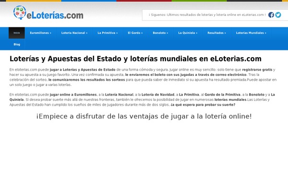Click the '¡Empiece a disfrutar' subheading
The height and width of the screenshot is (192, 288).
[x=144, y=116]
